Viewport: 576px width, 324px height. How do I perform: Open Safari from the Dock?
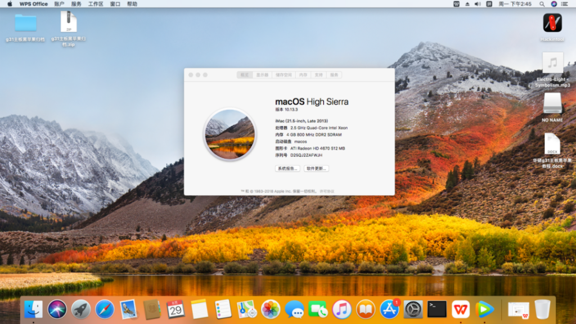105,309
